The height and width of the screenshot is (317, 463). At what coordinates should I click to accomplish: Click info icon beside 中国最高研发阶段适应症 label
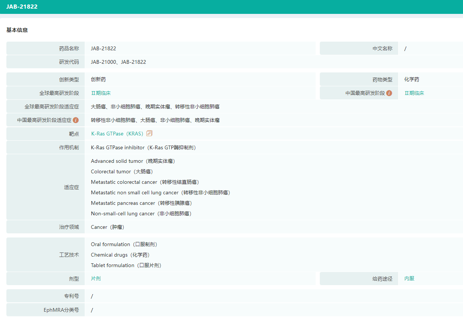click(76, 120)
